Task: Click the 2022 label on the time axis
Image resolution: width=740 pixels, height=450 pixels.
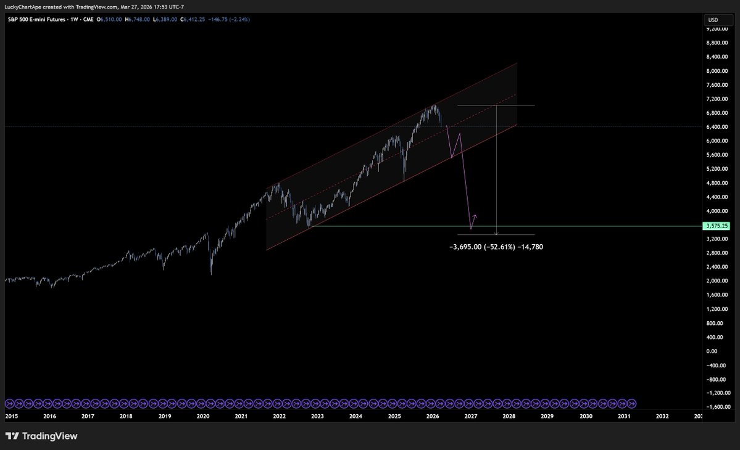Action: (x=280, y=416)
